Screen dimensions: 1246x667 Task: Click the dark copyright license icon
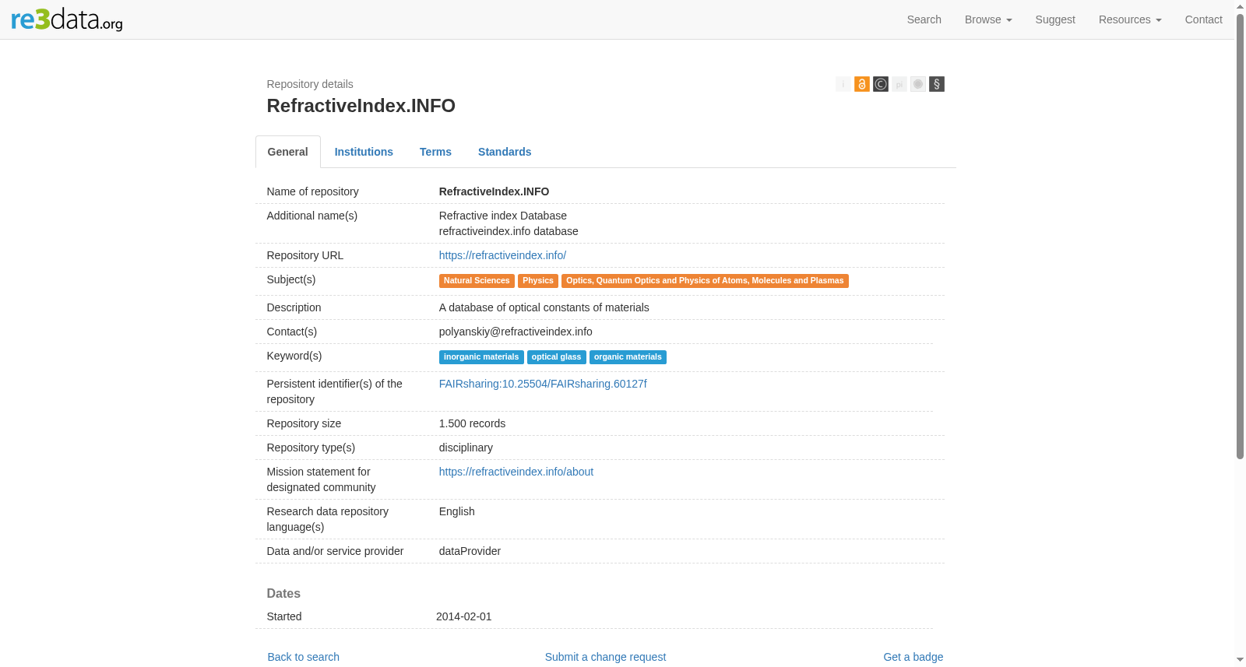point(881,84)
